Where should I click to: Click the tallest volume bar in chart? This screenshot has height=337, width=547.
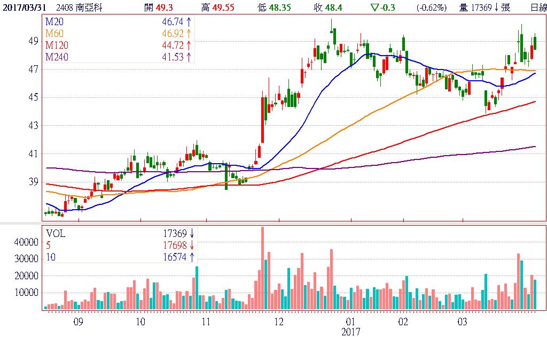coord(262,267)
